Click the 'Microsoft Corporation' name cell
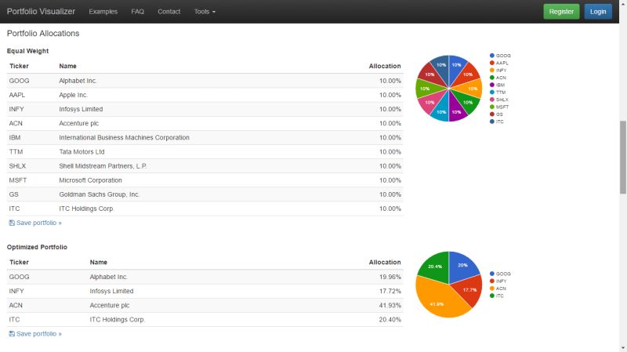This screenshot has width=627, height=352. click(x=90, y=180)
